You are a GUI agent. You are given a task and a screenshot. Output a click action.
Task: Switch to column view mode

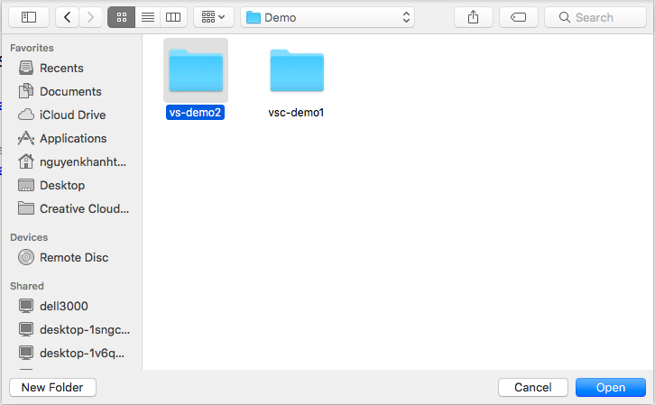pos(173,17)
